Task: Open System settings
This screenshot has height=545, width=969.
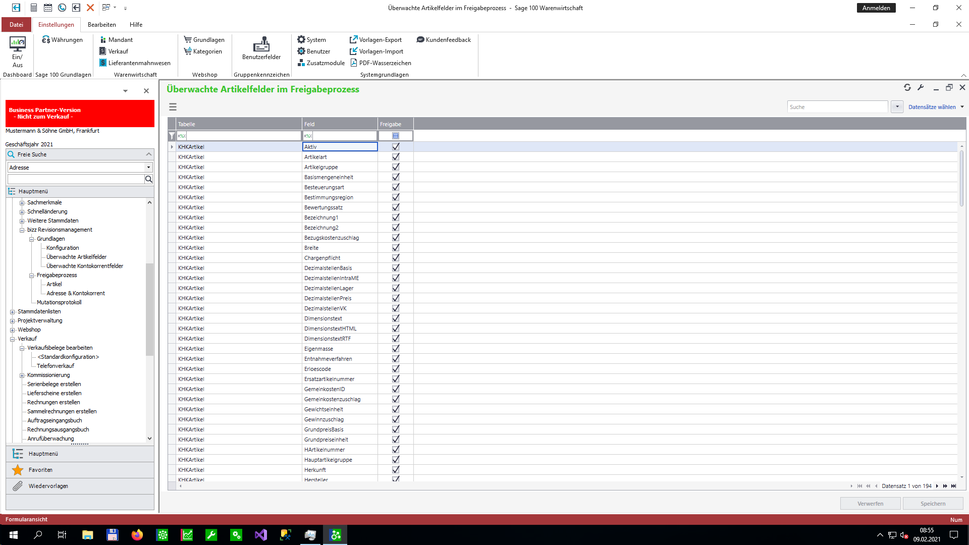Action: pos(311,40)
